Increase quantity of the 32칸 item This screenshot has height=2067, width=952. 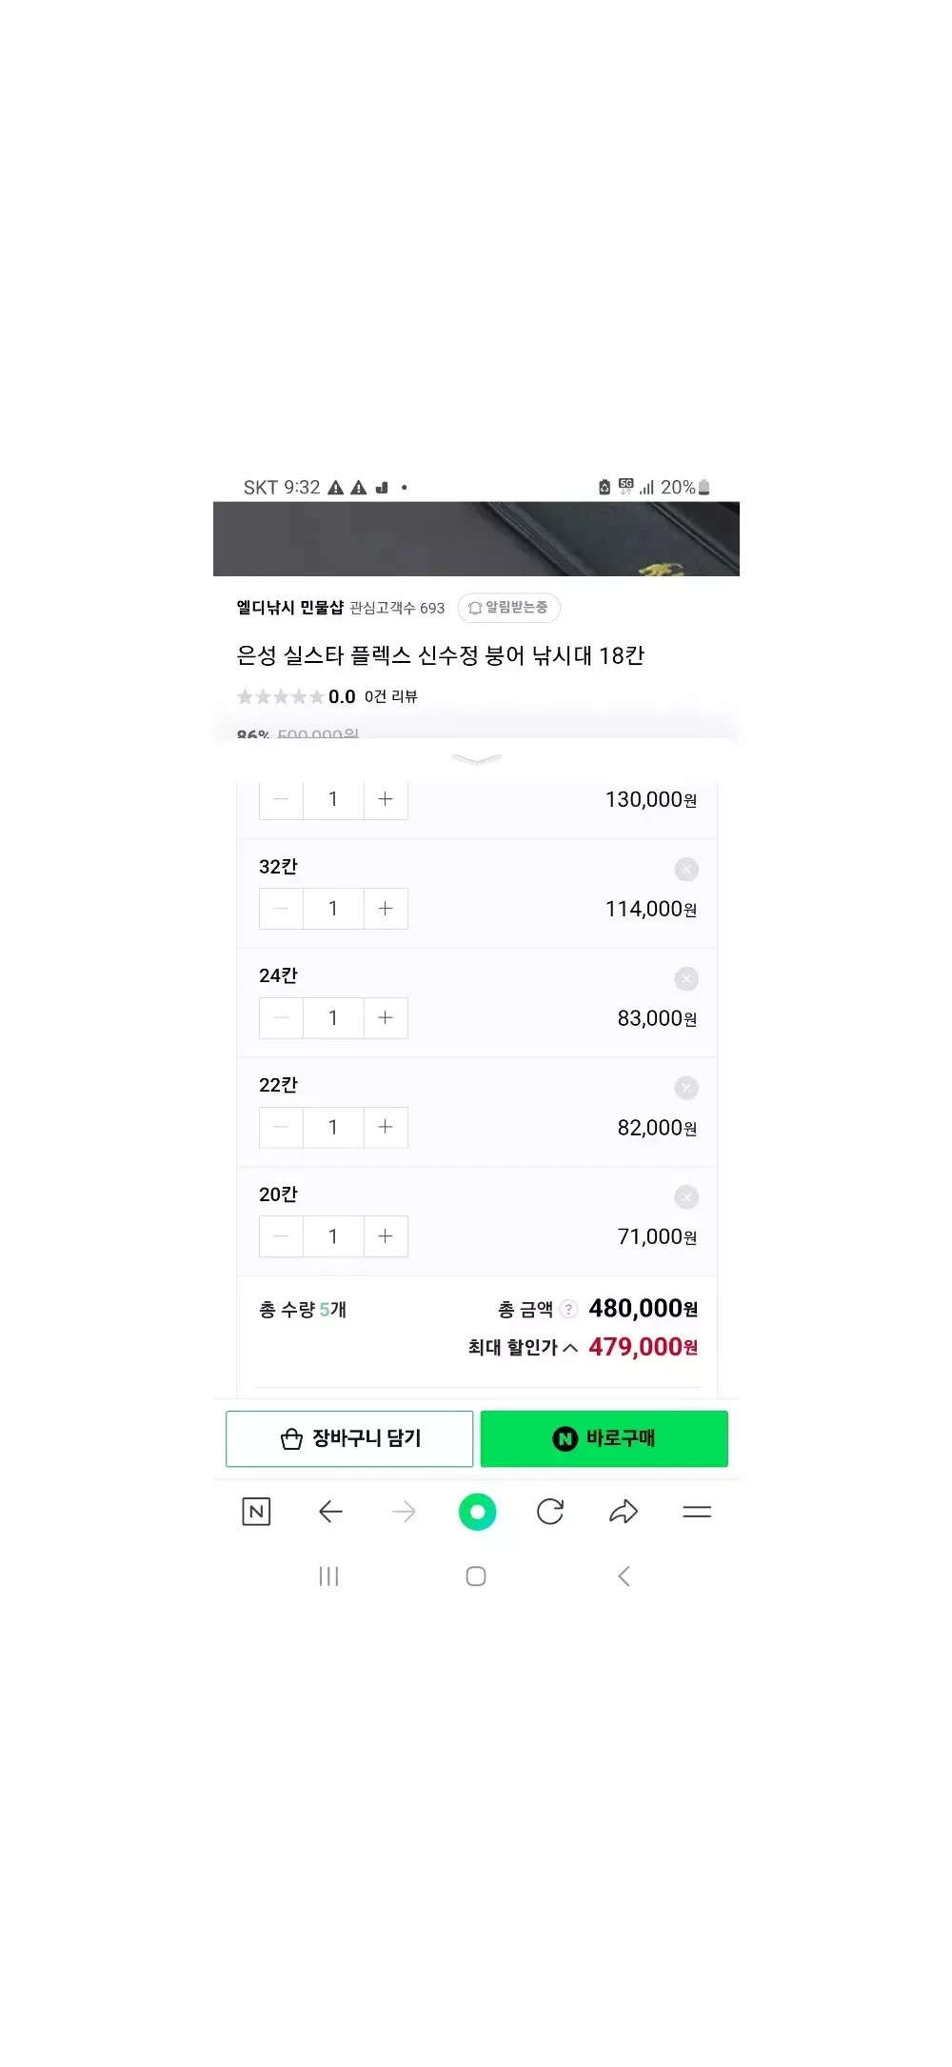[x=386, y=909]
